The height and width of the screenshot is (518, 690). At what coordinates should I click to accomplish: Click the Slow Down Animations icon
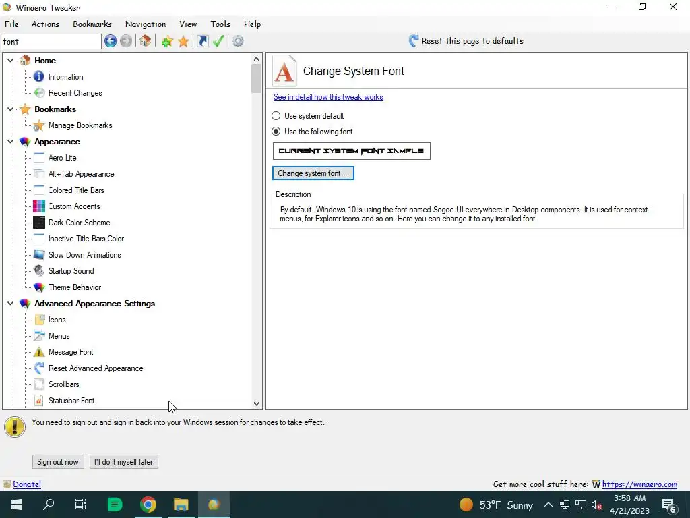click(x=38, y=254)
